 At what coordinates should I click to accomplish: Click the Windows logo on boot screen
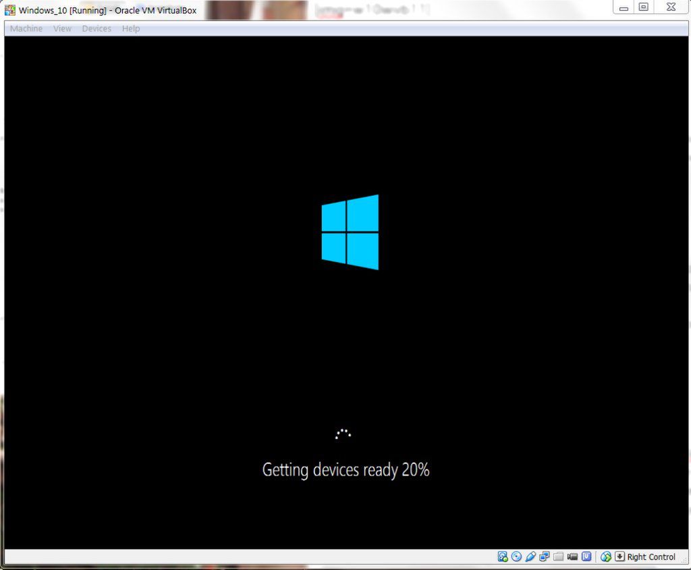[x=350, y=232]
